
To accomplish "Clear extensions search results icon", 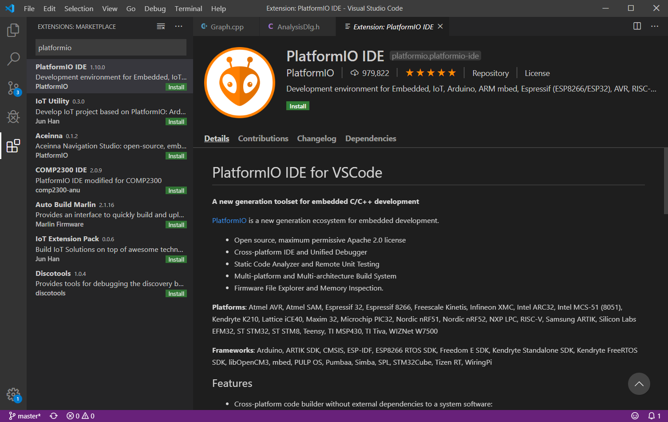I will (x=161, y=27).
